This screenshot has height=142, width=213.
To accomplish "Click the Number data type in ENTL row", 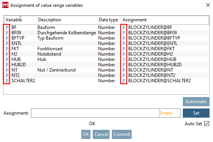I will click(106, 43).
